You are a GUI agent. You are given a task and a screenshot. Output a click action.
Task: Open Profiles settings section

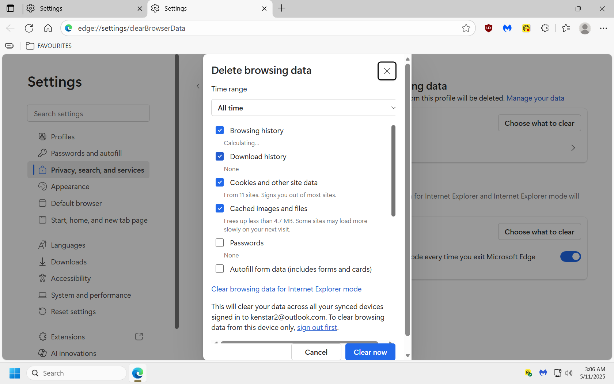point(88,137)
